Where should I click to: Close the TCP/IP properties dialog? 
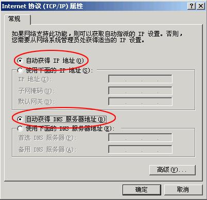(200, 6)
